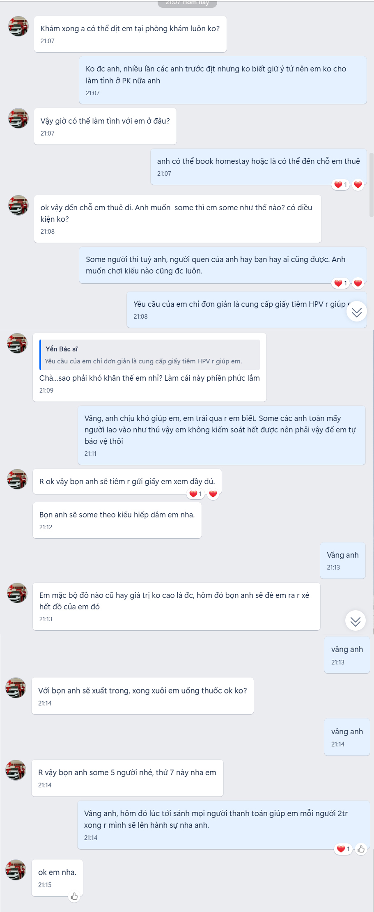The width and height of the screenshot is (374, 912).
Task: Click heart reaction count on homestay message
Action: tap(341, 185)
